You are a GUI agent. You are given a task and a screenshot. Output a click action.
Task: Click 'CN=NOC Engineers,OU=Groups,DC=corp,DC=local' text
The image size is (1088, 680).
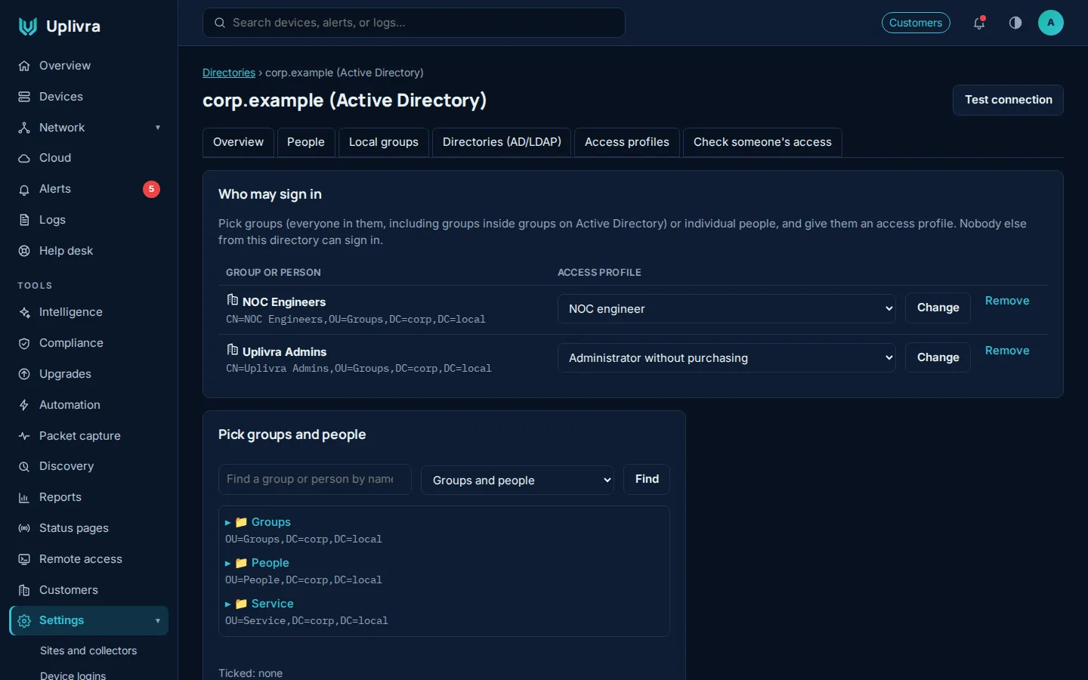point(356,320)
